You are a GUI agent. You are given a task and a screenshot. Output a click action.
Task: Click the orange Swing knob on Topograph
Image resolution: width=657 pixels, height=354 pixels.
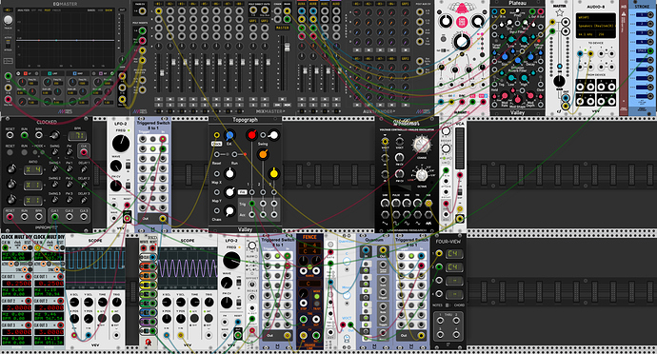pyautogui.click(x=263, y=154)
